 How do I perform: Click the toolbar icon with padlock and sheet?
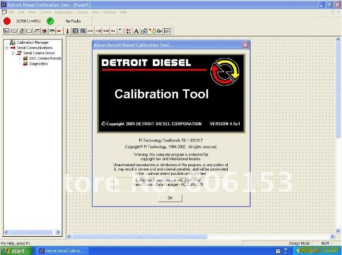[x=21, y=31]
